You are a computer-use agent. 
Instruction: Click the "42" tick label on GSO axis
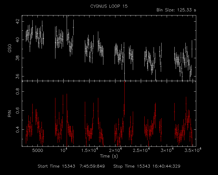pos(18,22)
